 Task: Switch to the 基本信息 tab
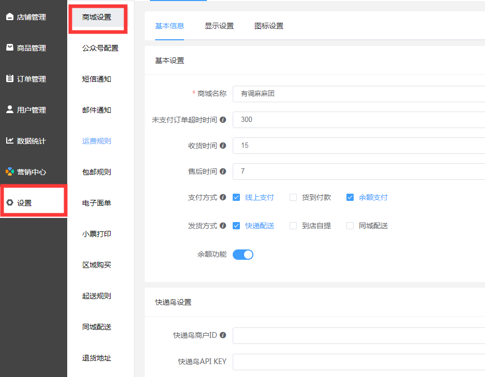pos(170,26)
